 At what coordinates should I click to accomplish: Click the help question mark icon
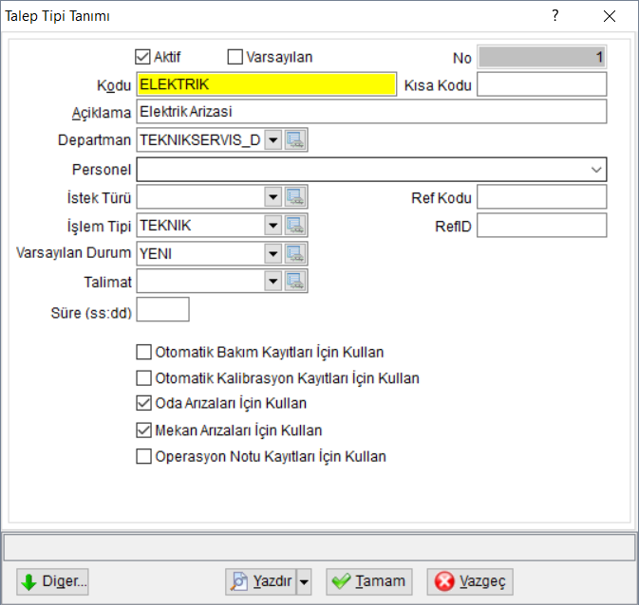pos(555,16)
